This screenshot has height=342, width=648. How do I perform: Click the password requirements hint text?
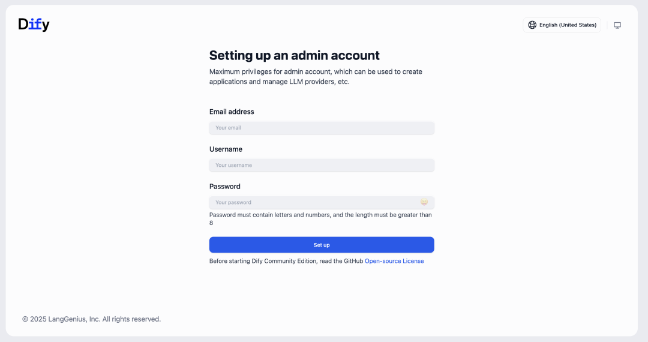(320, 218)
